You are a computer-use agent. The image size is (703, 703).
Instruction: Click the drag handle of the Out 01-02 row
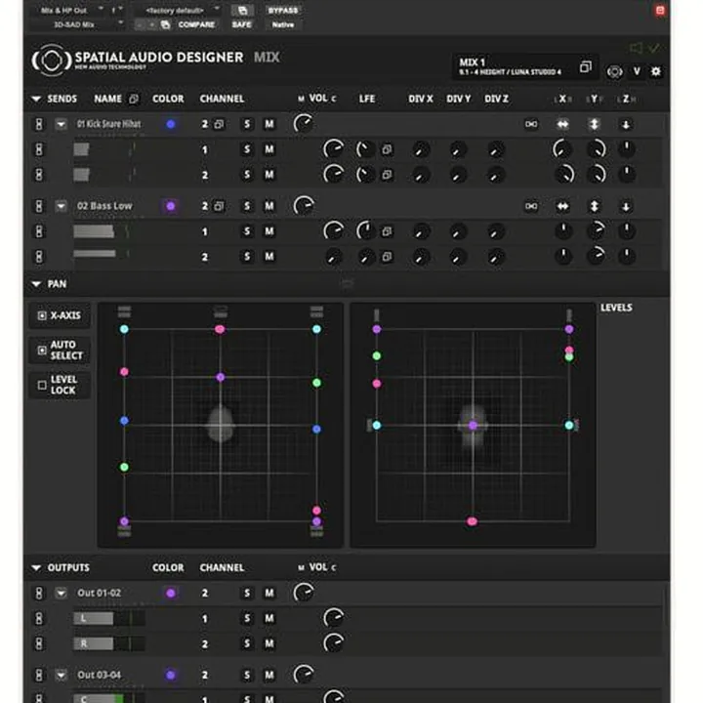(39, 594)
